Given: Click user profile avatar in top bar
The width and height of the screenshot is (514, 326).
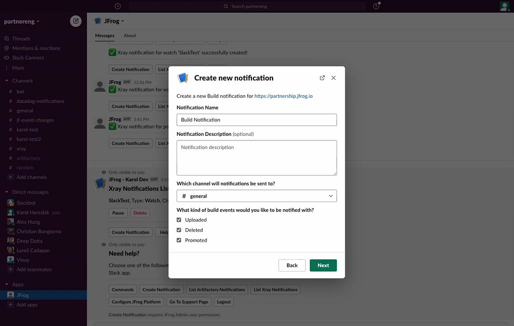Looking at the screenshot, I should pyautogui.click(x=504, y=6).
